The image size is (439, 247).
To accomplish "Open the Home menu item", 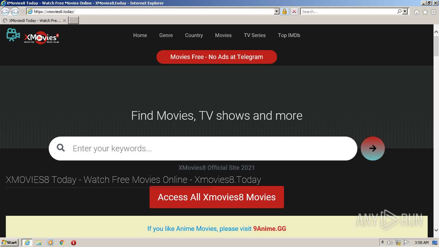I will click(x=140, y=35).
